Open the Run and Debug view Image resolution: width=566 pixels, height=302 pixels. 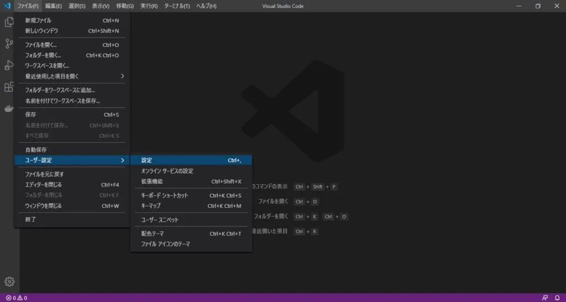tap(9, 65)
